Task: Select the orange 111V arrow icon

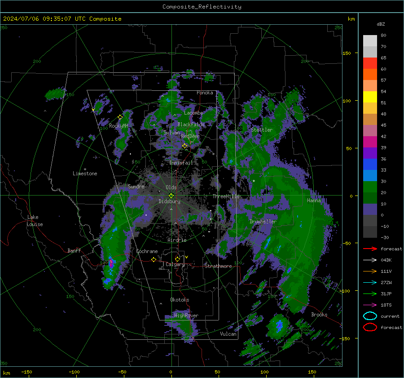Action: point(370,271)
